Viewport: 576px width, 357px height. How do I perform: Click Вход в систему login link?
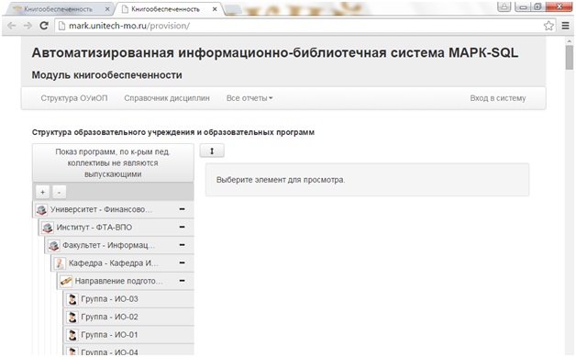(498, 98)
